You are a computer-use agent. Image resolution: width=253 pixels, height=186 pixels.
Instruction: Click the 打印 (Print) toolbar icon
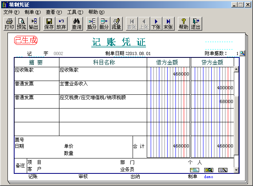point(9,24)
